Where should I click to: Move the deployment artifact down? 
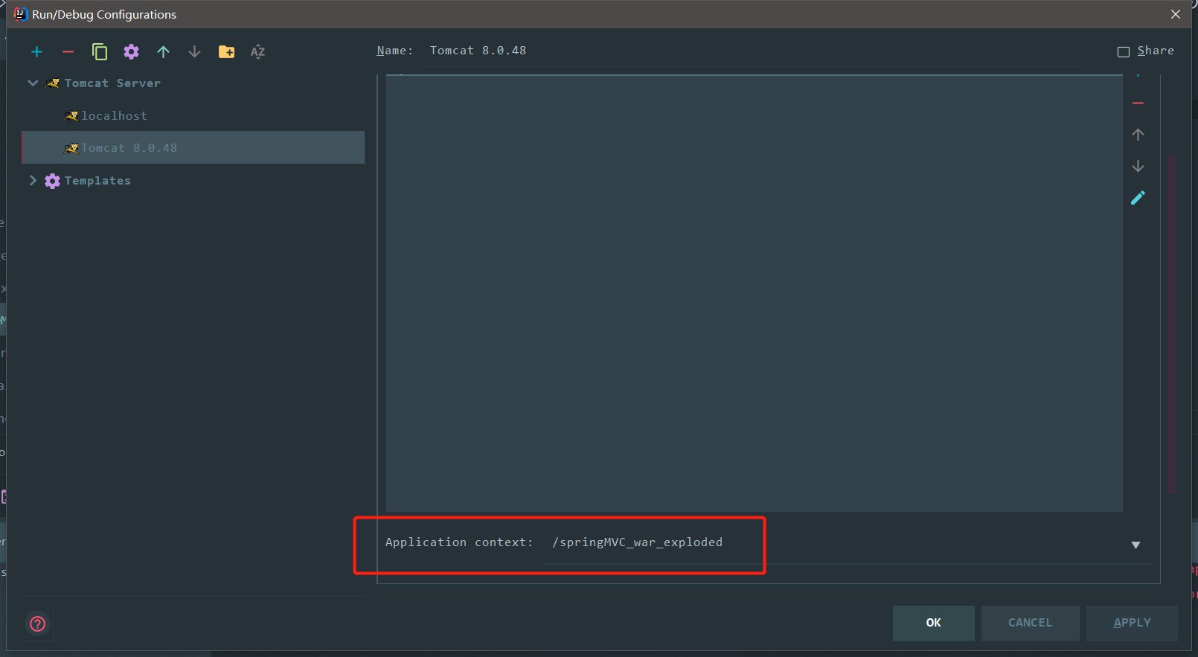1138,166
